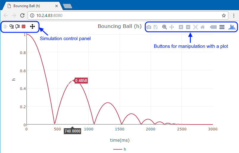Click the h y-axis label
239x153 pixels.
[x=14, y=79]
